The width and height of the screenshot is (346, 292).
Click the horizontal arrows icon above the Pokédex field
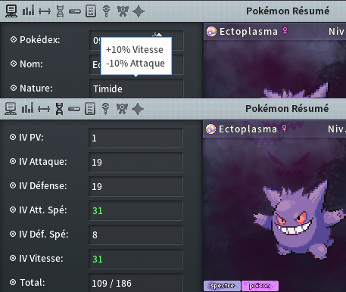pos(45,11)
